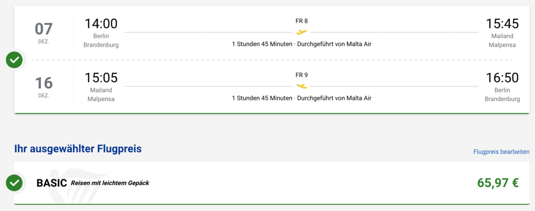Click the yellow return flight plane icon
The image size is (535, 211).
pyautogui.click(x=302, y=86)
